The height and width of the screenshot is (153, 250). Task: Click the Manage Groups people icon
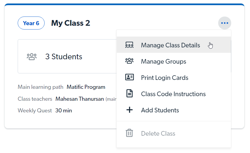[x=129, y=61]
